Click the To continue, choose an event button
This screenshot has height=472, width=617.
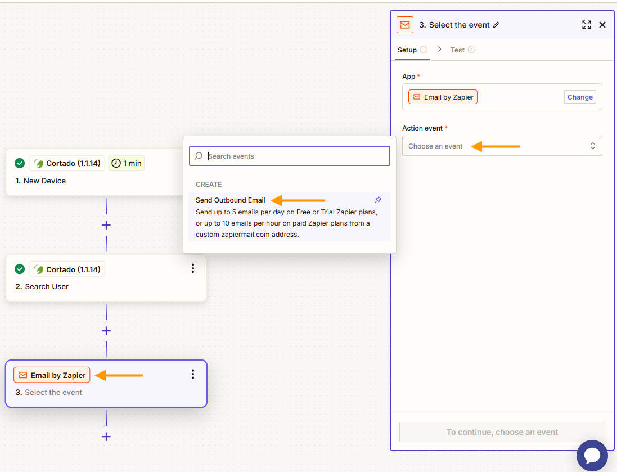(502, 432)
